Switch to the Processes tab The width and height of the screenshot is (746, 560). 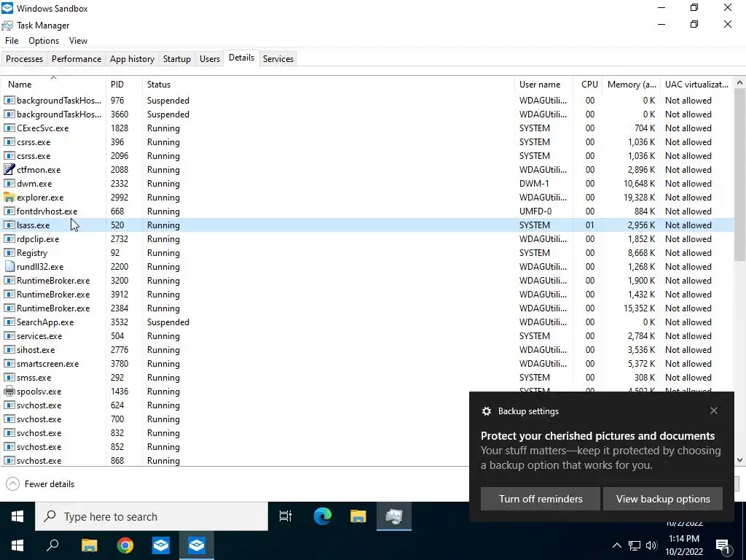24,59
